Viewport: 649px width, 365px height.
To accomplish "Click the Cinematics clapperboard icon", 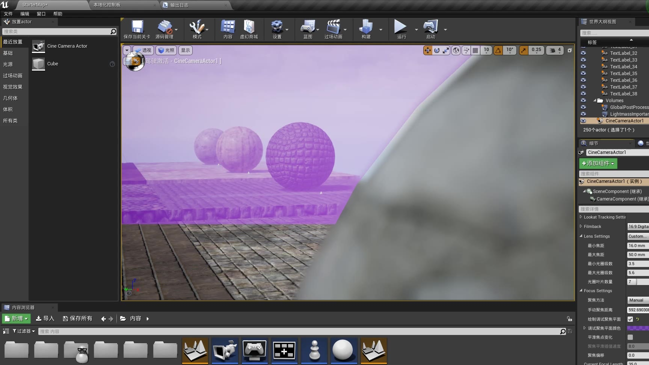I will 333,27.
